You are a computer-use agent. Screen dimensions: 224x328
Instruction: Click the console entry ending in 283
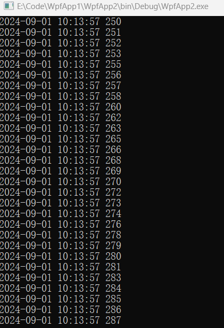(61, 277)
